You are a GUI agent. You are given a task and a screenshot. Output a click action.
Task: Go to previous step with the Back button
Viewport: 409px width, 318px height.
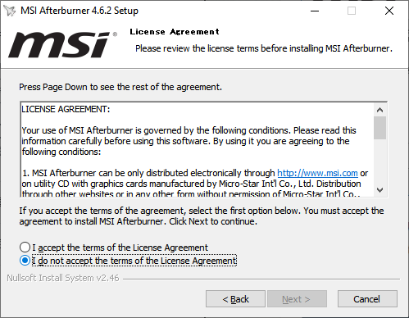235,299
